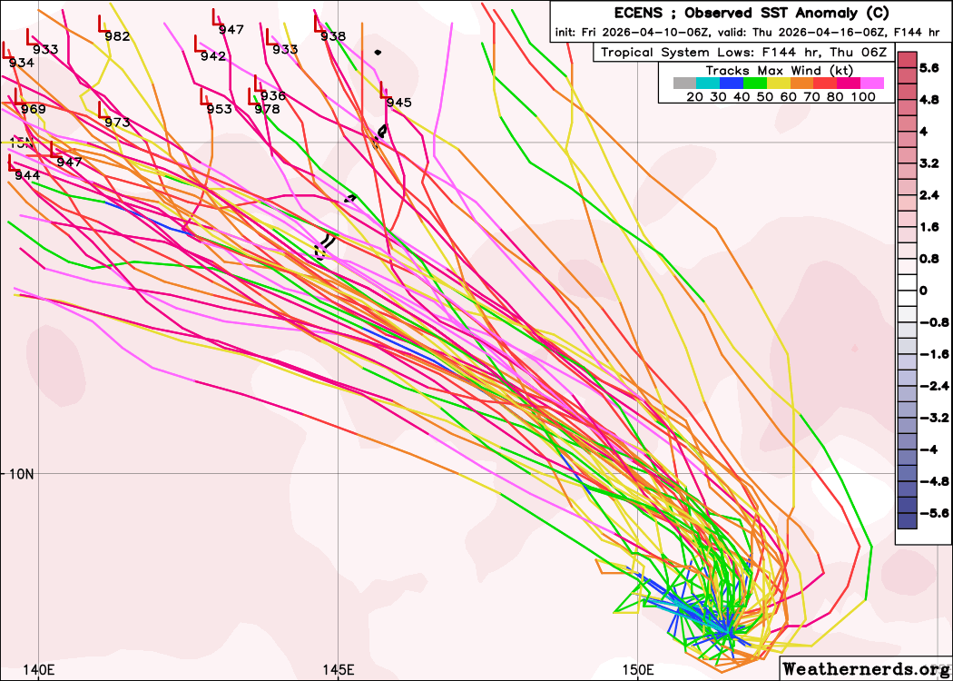Select the orange swatch in wind legend
The image size is (953, 681).
tap(801, 84)
